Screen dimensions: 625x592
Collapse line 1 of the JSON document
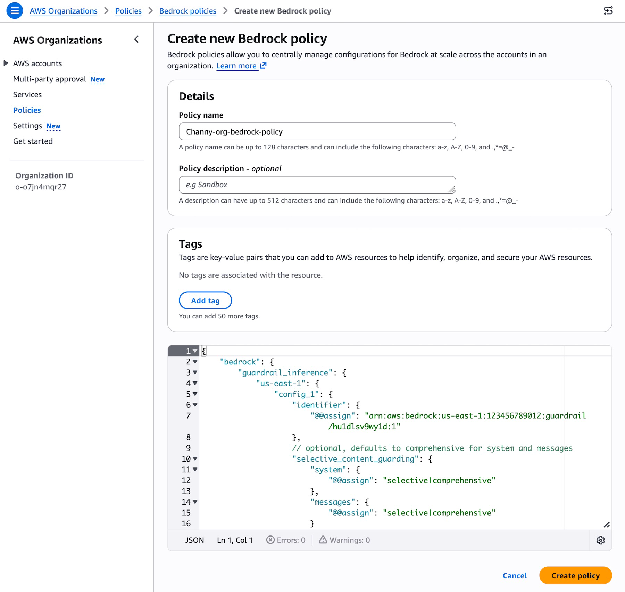(195, 351)
